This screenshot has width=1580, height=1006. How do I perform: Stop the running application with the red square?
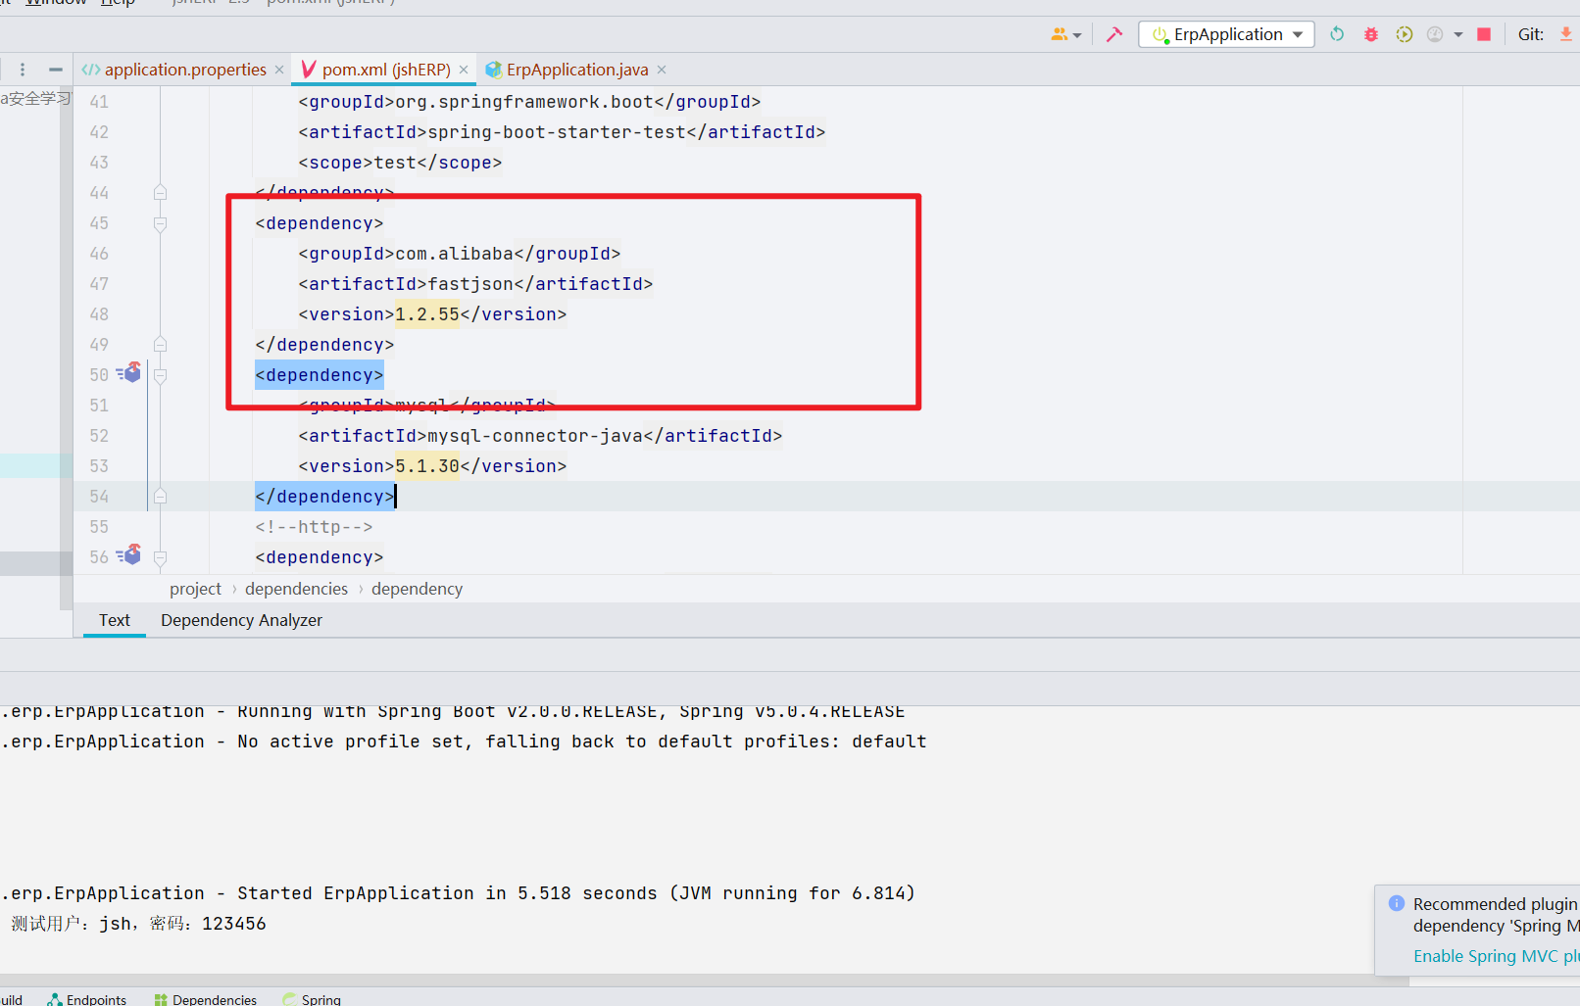pyautogui.click(x=1483, y=34)
